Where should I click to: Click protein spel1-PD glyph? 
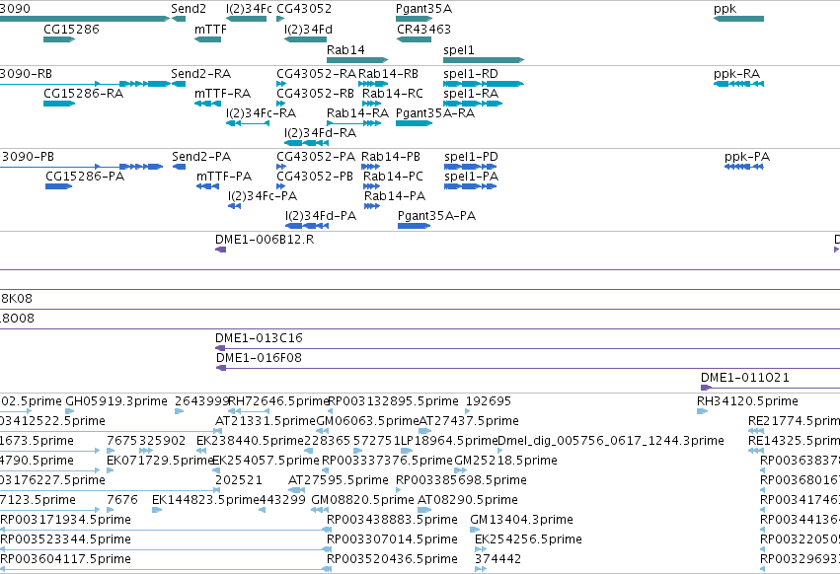(471, 167)
